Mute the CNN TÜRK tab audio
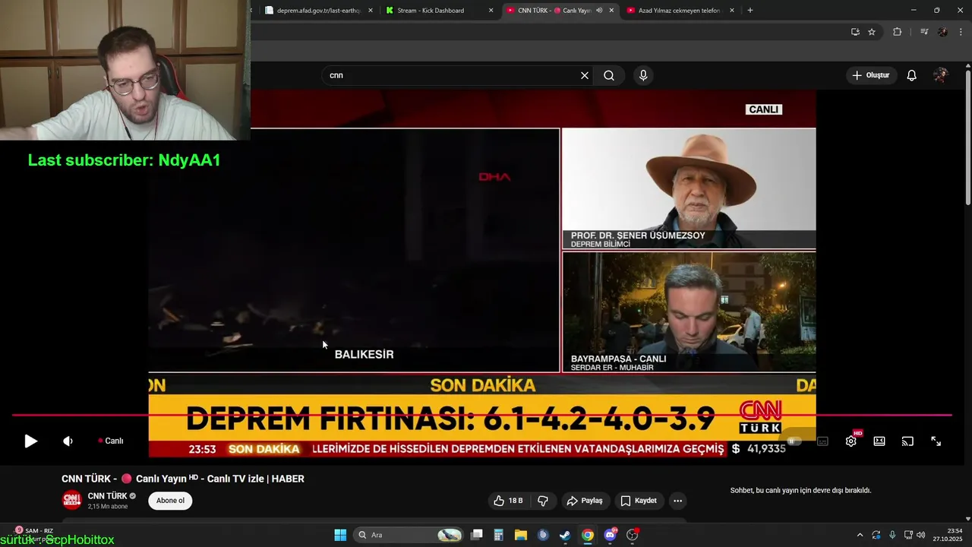Image resolution: width=972 pixels, height=547 pixels. tap(599, 11)
